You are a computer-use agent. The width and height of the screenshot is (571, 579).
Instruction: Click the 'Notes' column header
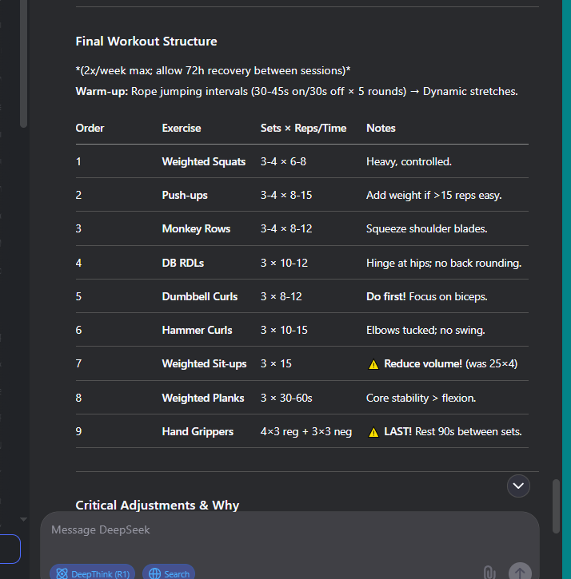click(381, 128)
